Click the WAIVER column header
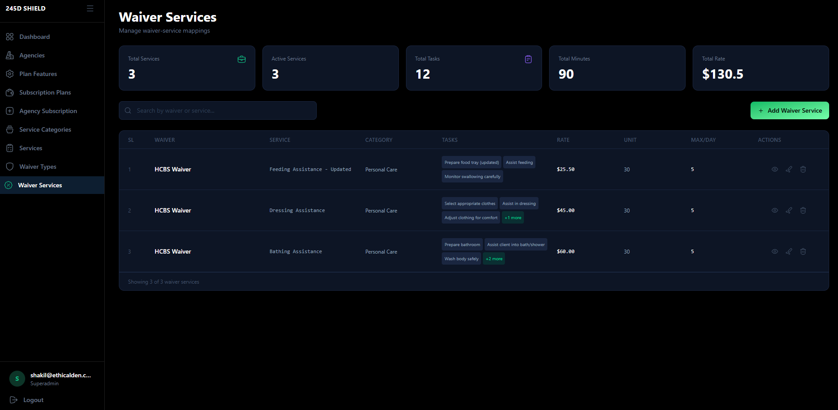838x410 pixels. 165,140
